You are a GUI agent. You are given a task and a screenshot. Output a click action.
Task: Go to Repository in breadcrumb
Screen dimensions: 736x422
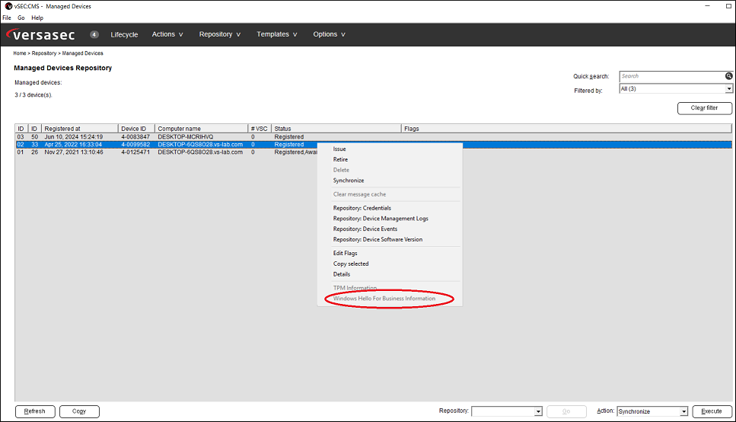click(x=44, y=53)
